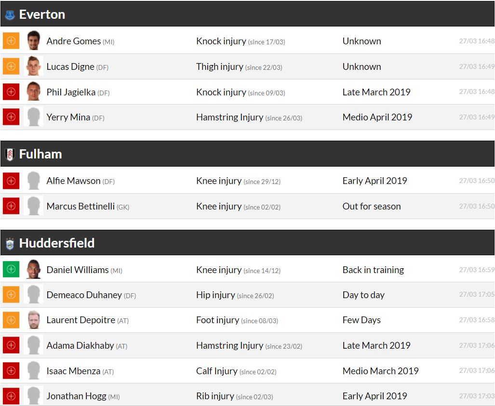The image size is (495, 406).
Task: Click Adama Diakhaby Hamstring Injury text
Action: (229, 345)
